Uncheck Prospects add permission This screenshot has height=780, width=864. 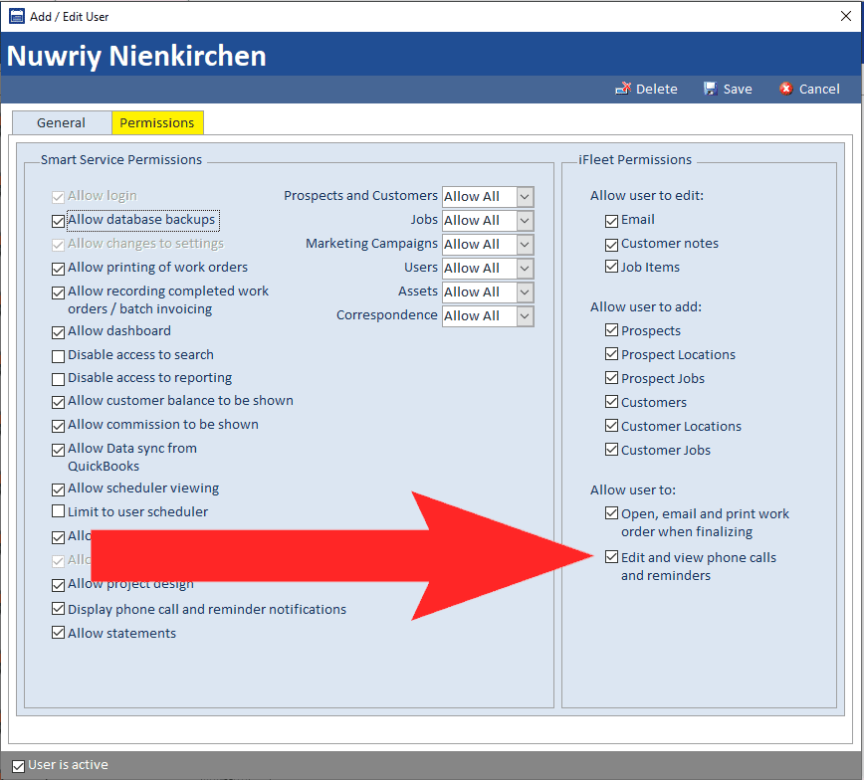[x=611, y=330]
